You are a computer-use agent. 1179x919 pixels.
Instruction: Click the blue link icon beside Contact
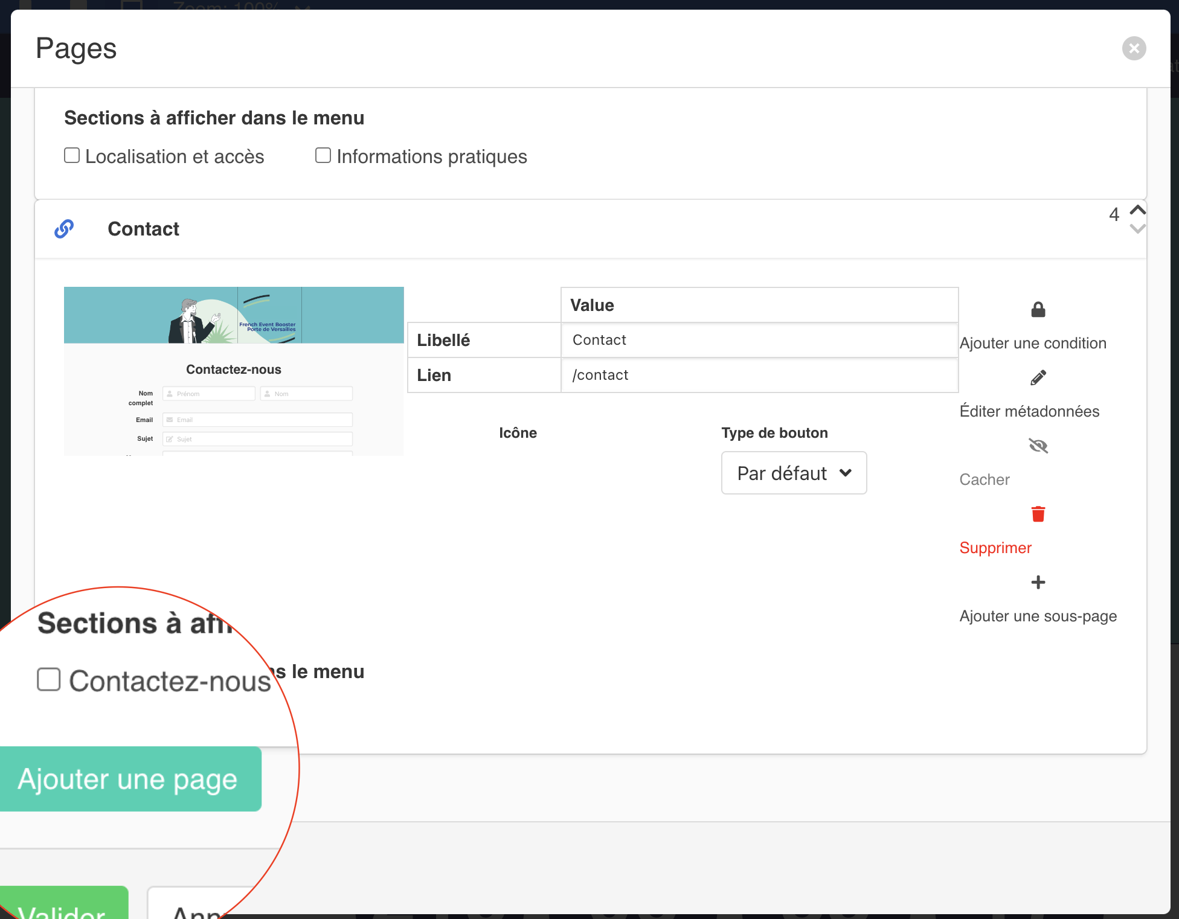(x=64, y=229)
